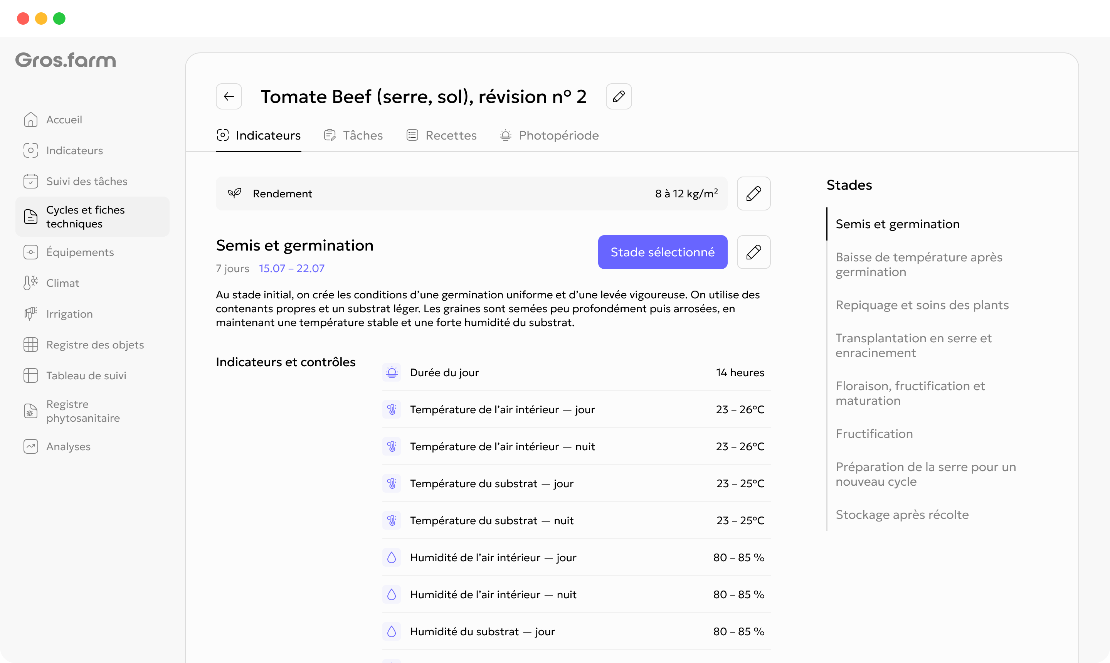Click droplet icon for humidité air nuit

click(392, 595)
